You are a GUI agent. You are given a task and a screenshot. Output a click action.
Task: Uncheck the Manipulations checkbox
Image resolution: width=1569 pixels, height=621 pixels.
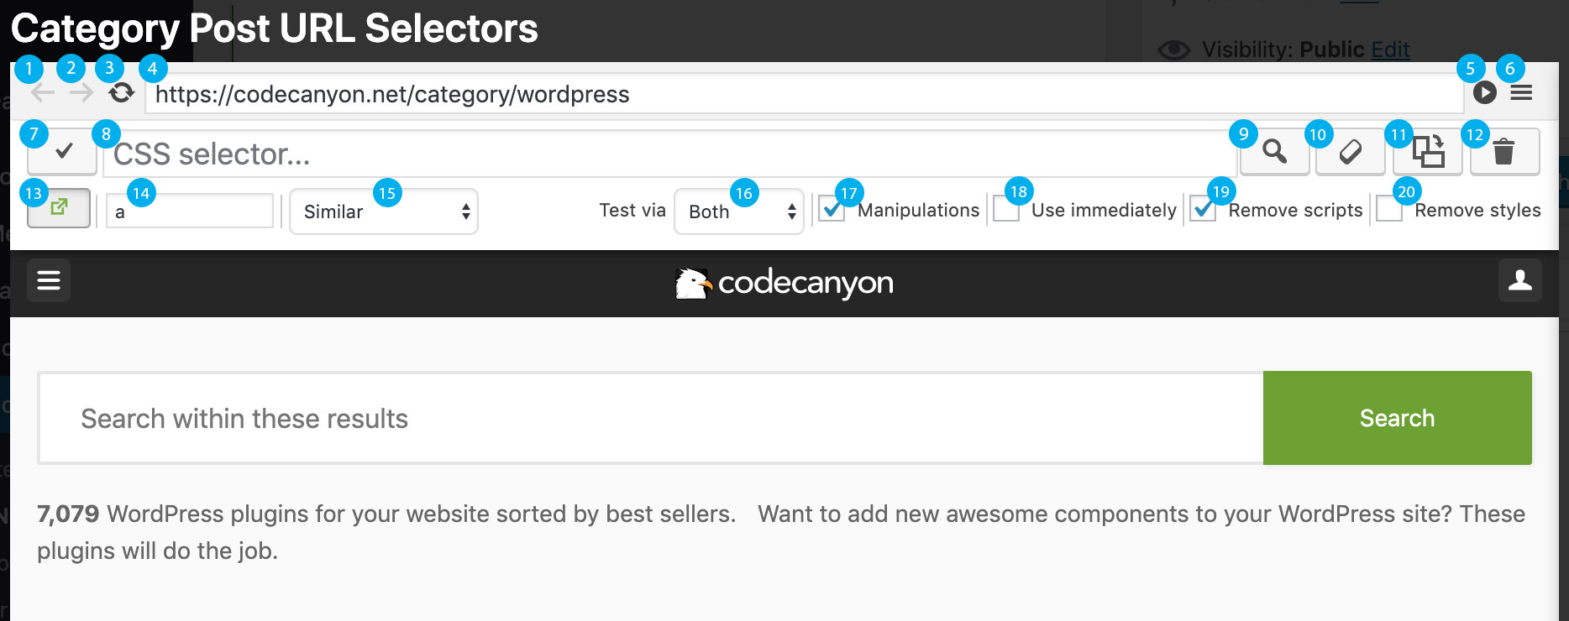[832, 209]
